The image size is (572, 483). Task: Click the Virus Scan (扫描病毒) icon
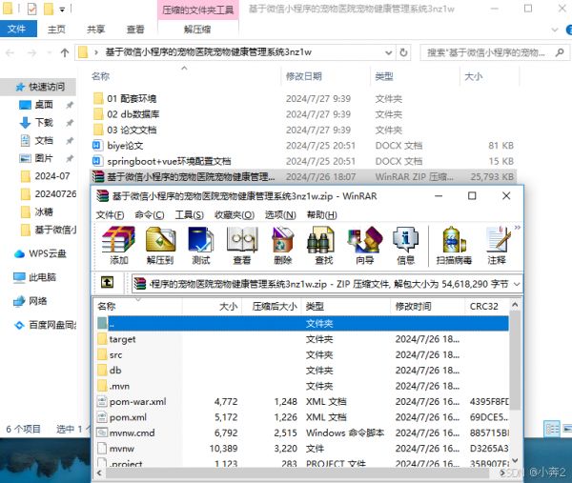coord(454,245)
